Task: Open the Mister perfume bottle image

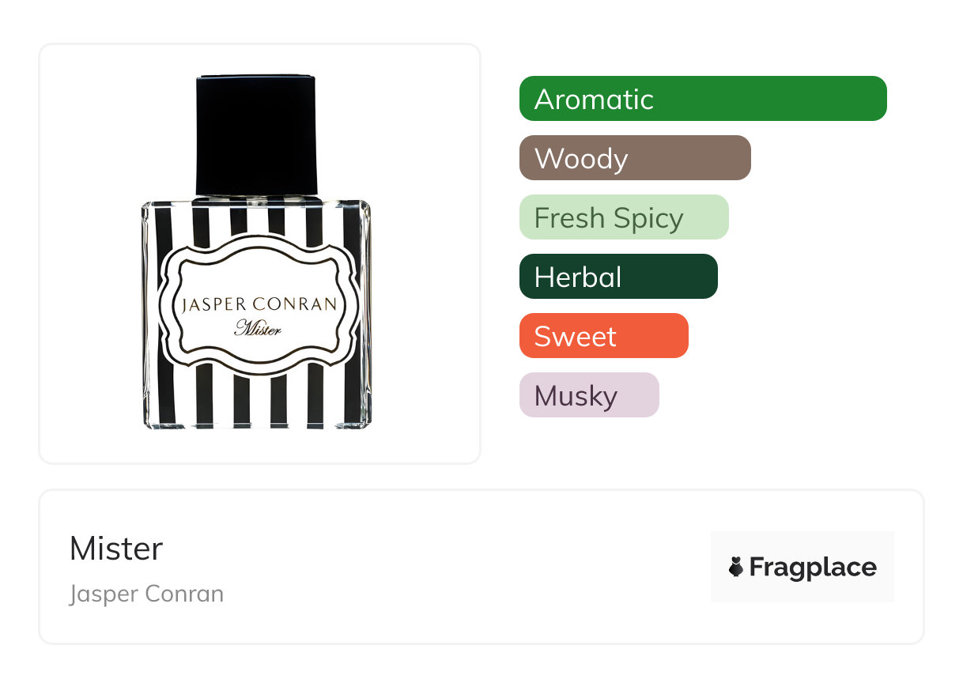Action: coord(256,253)
